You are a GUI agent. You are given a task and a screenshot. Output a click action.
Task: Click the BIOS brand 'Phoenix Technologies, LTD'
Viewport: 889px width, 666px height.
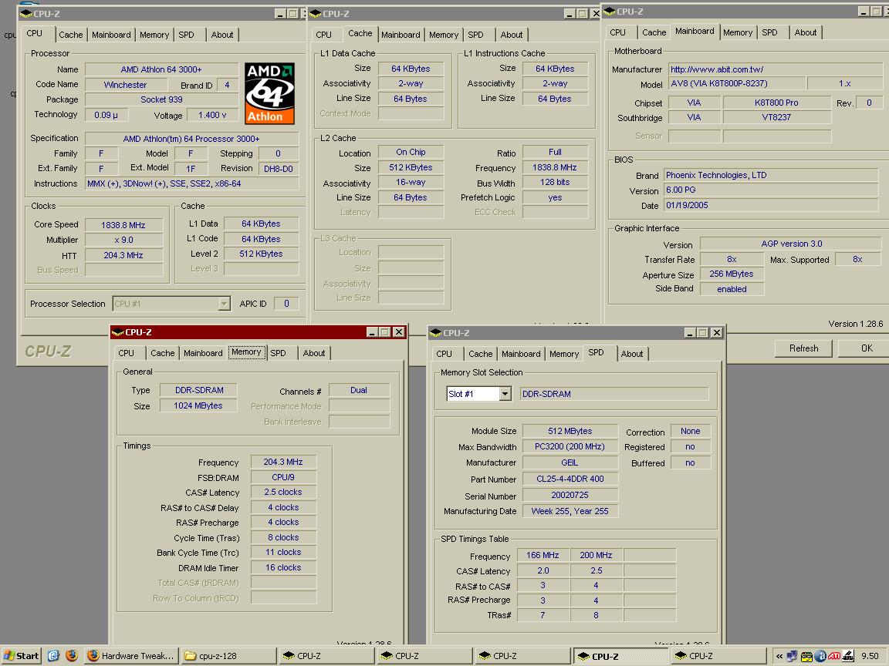[x=771, y=176]
